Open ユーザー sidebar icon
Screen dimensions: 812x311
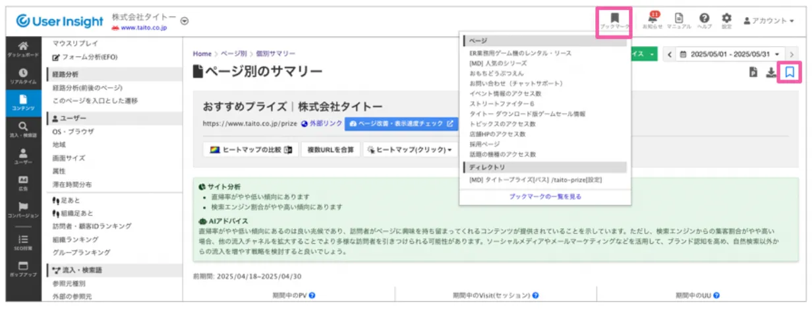[23, 156]
